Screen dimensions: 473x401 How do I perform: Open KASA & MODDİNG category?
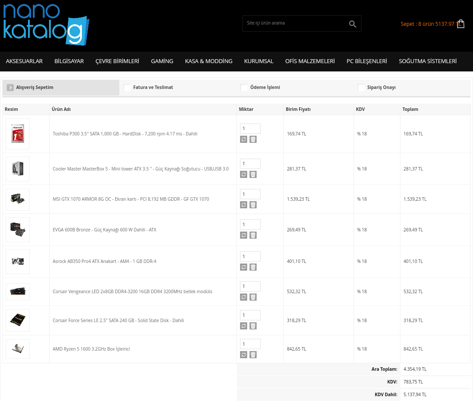coord(209,61)
